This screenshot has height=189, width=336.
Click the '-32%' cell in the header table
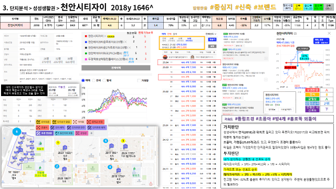coord(244,25)
